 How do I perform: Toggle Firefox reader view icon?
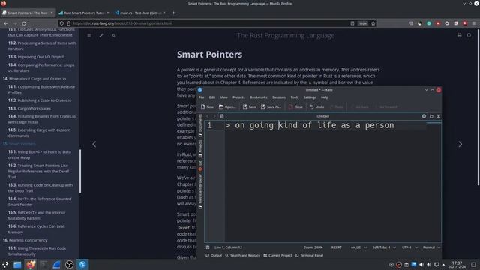tap(352, 23)
